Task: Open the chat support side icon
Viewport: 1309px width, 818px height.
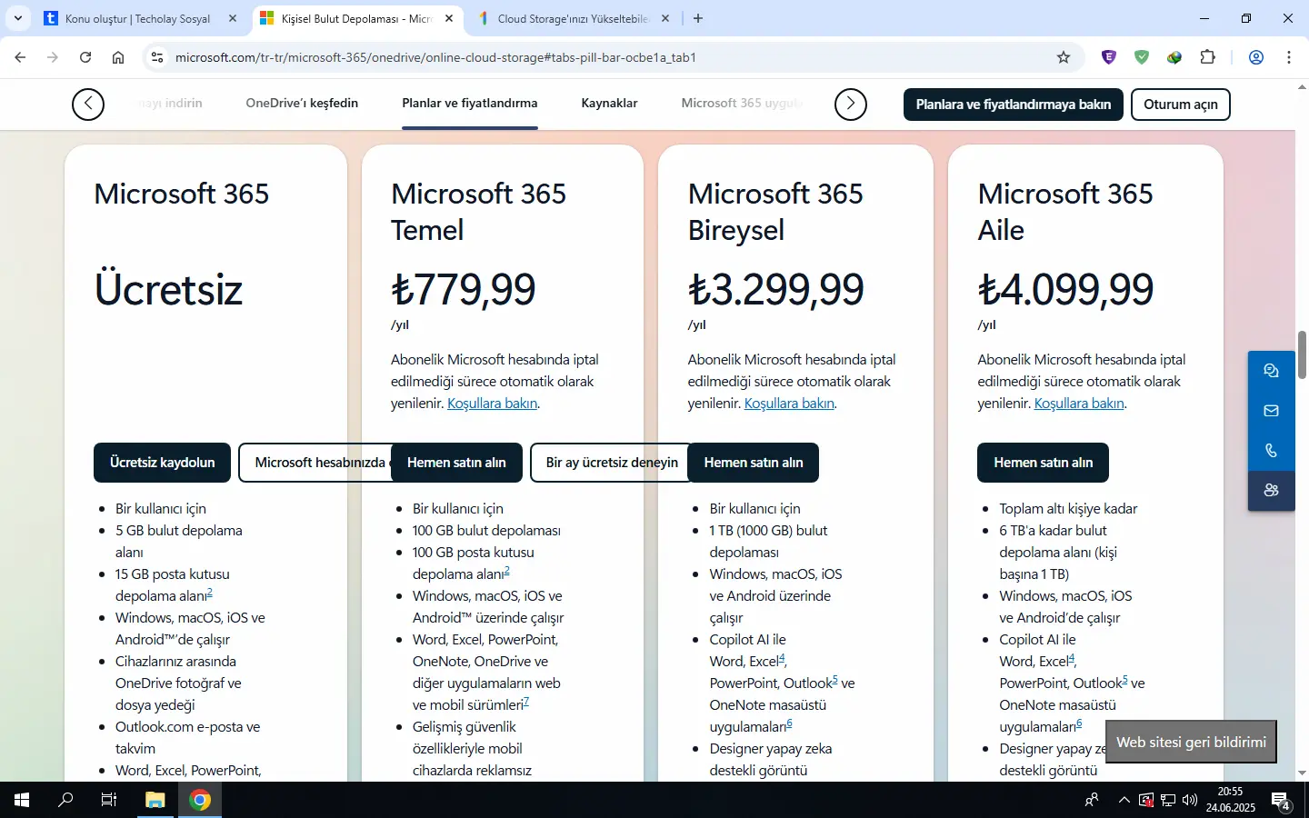Action: 1271,371
